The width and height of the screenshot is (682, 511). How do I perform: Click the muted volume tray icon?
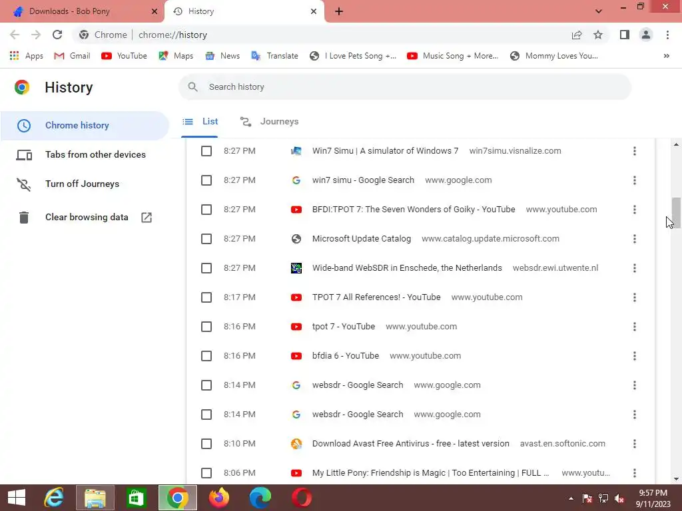(619, 498)
